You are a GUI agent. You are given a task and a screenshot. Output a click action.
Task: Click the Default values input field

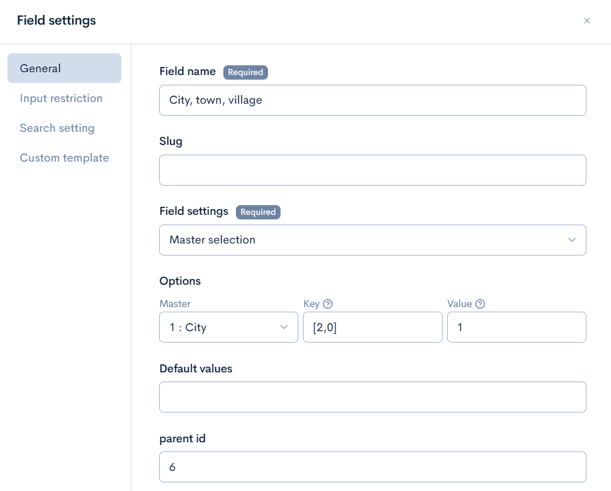[x=372, y=396]
